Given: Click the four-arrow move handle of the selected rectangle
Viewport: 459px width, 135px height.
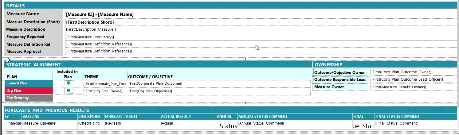Looking at the screenshot, I should 8,60.
